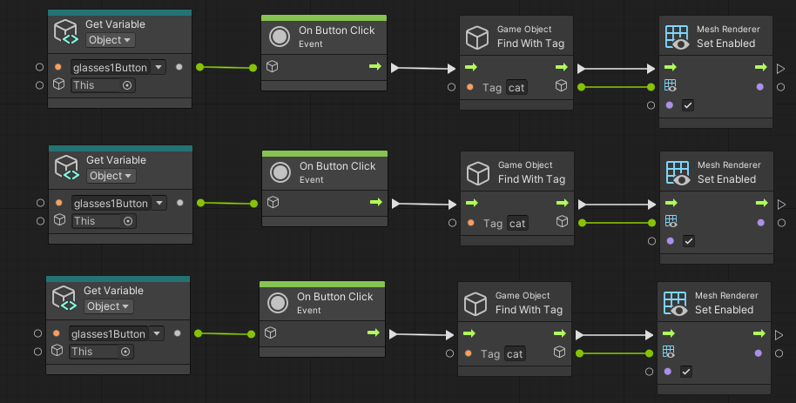Image resolution: width=796 pixels, height=403 pixels.
Task: Toggle the middle row Set Enabled checkbox
Action: (x=689, y=241)
